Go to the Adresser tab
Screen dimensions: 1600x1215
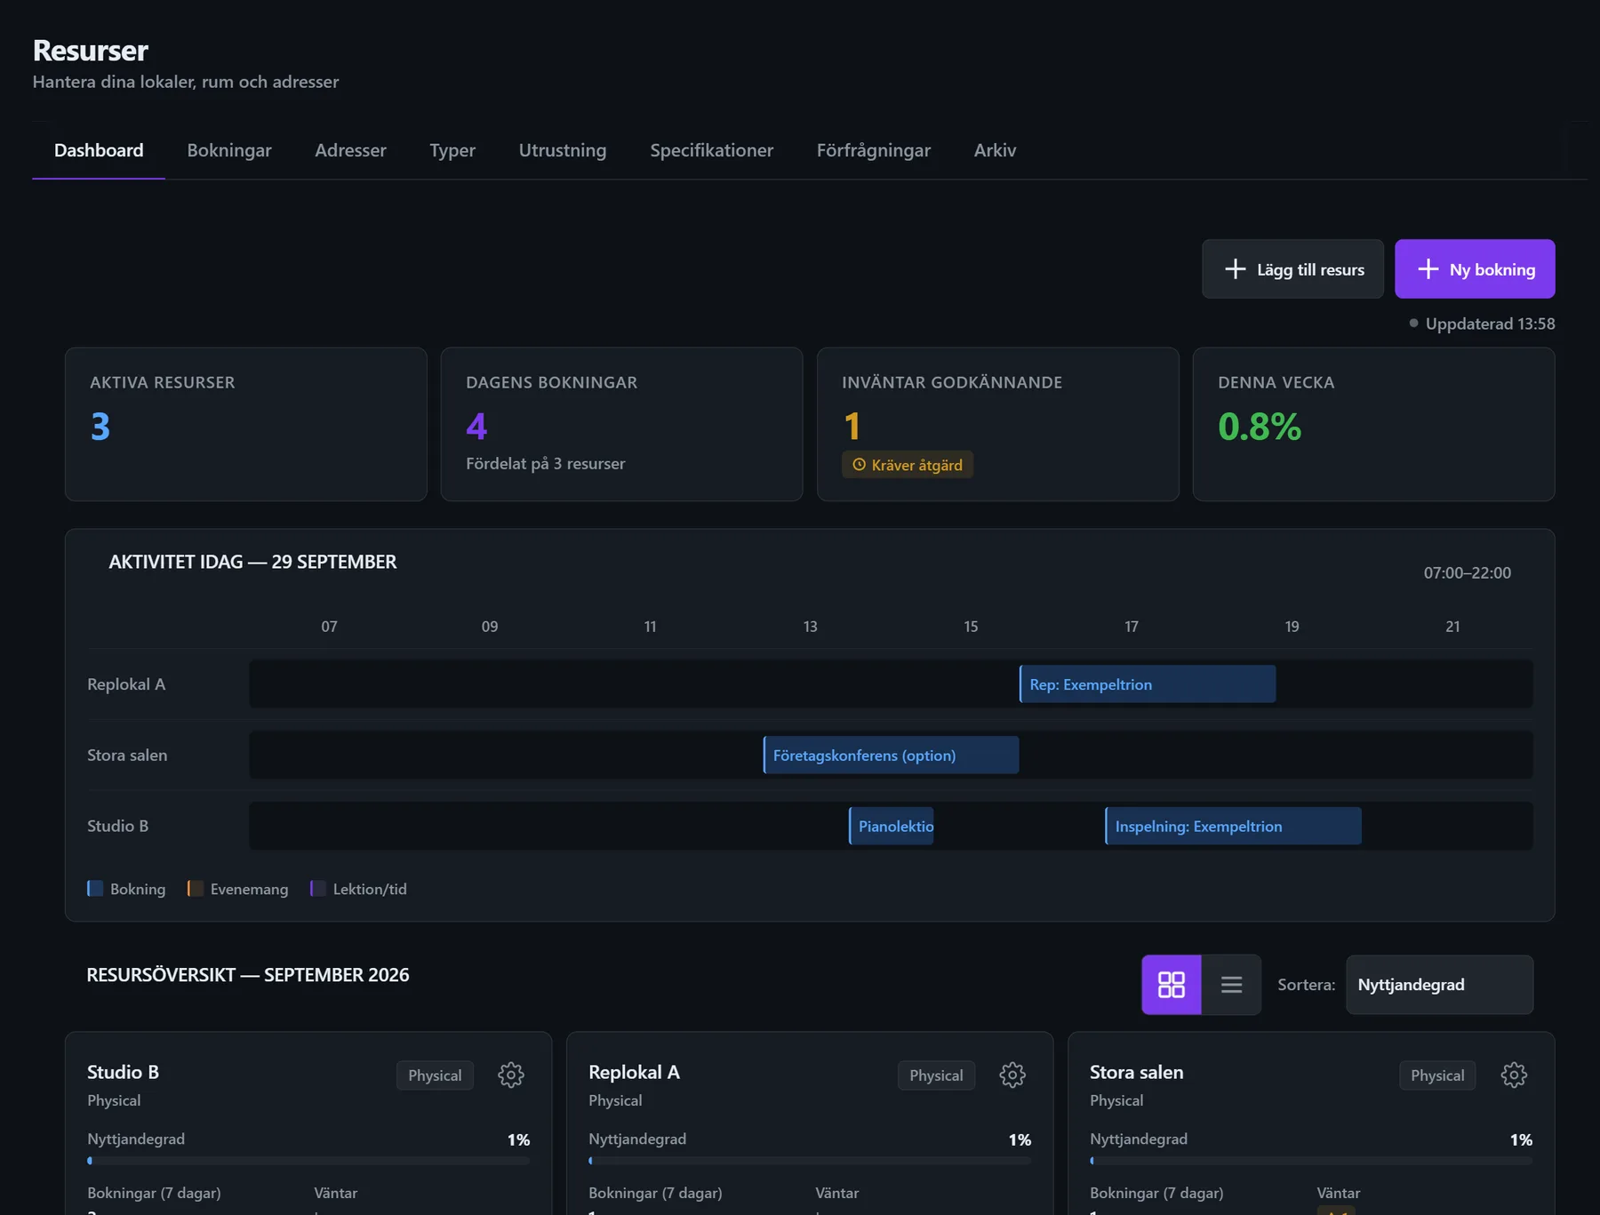(x=350, y=150)
